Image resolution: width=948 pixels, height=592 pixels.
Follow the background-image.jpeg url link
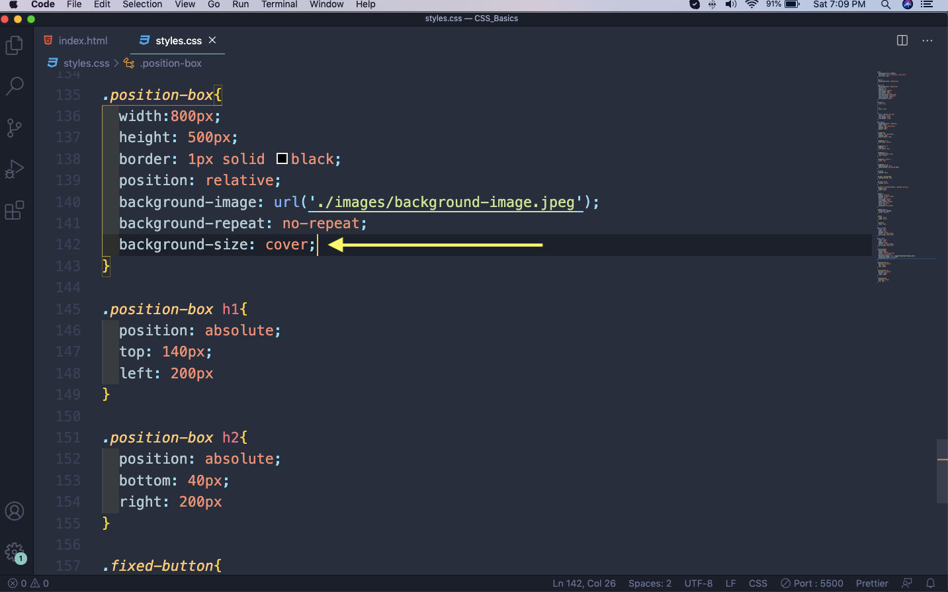[x=446, y=202]
